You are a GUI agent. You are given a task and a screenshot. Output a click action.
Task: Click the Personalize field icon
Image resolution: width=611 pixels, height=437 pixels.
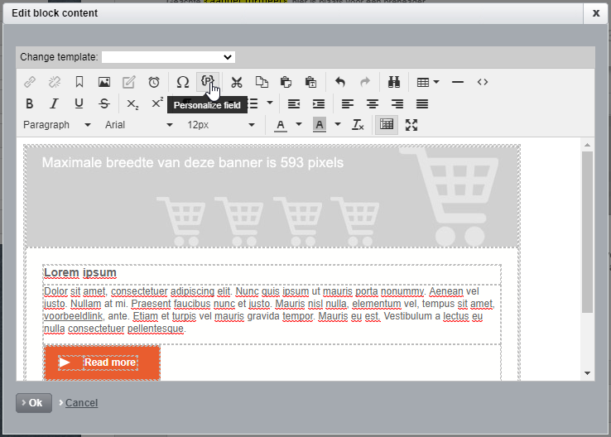point(208,82)
